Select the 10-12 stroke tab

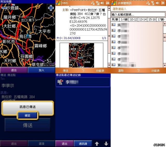[134, 20]
